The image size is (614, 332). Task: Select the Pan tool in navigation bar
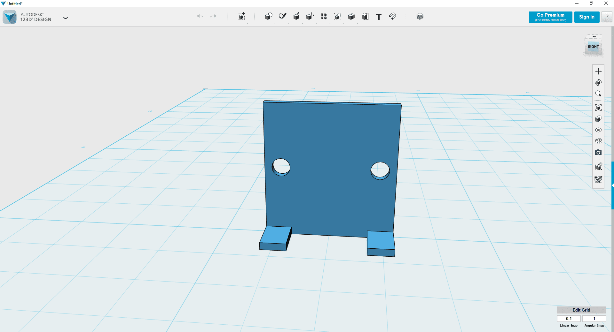[x=598, y=71]
